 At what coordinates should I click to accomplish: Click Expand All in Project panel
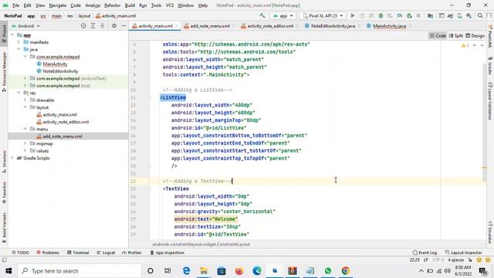pos(93,25)
